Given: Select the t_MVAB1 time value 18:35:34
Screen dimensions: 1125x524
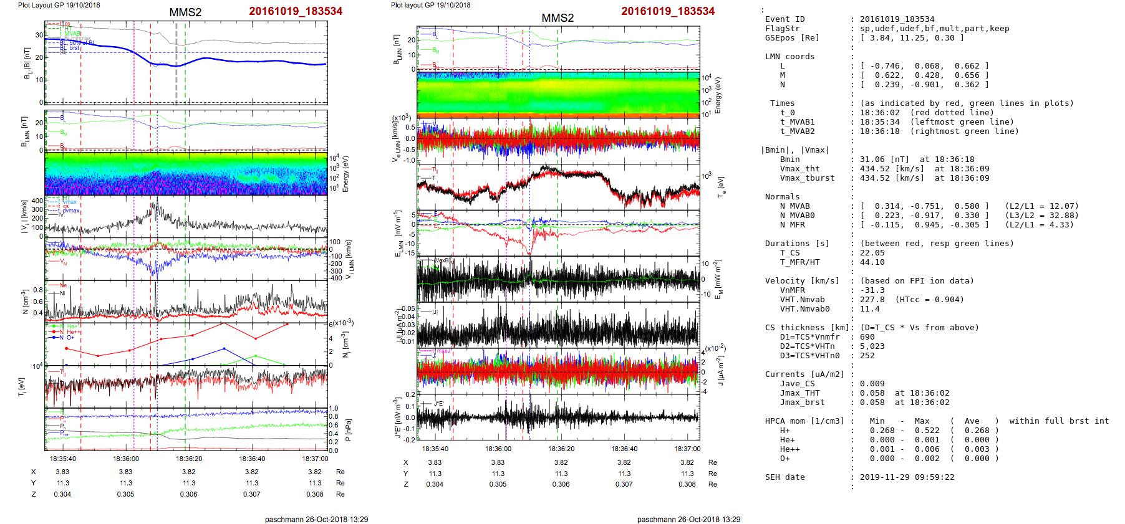Looking at the screenshot, I should tap(880, 122).
